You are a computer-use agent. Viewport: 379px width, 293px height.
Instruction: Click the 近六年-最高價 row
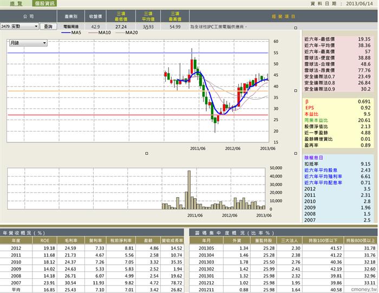[337, 51]
